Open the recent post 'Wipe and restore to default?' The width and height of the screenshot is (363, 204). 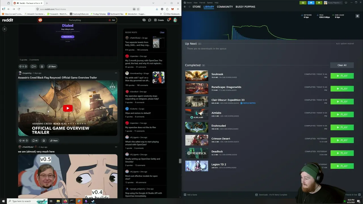pyautogui.click(x=138, y=113)
